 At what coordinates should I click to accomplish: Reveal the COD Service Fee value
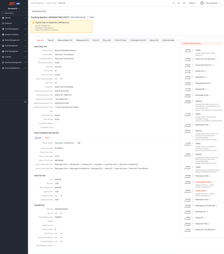61,196
